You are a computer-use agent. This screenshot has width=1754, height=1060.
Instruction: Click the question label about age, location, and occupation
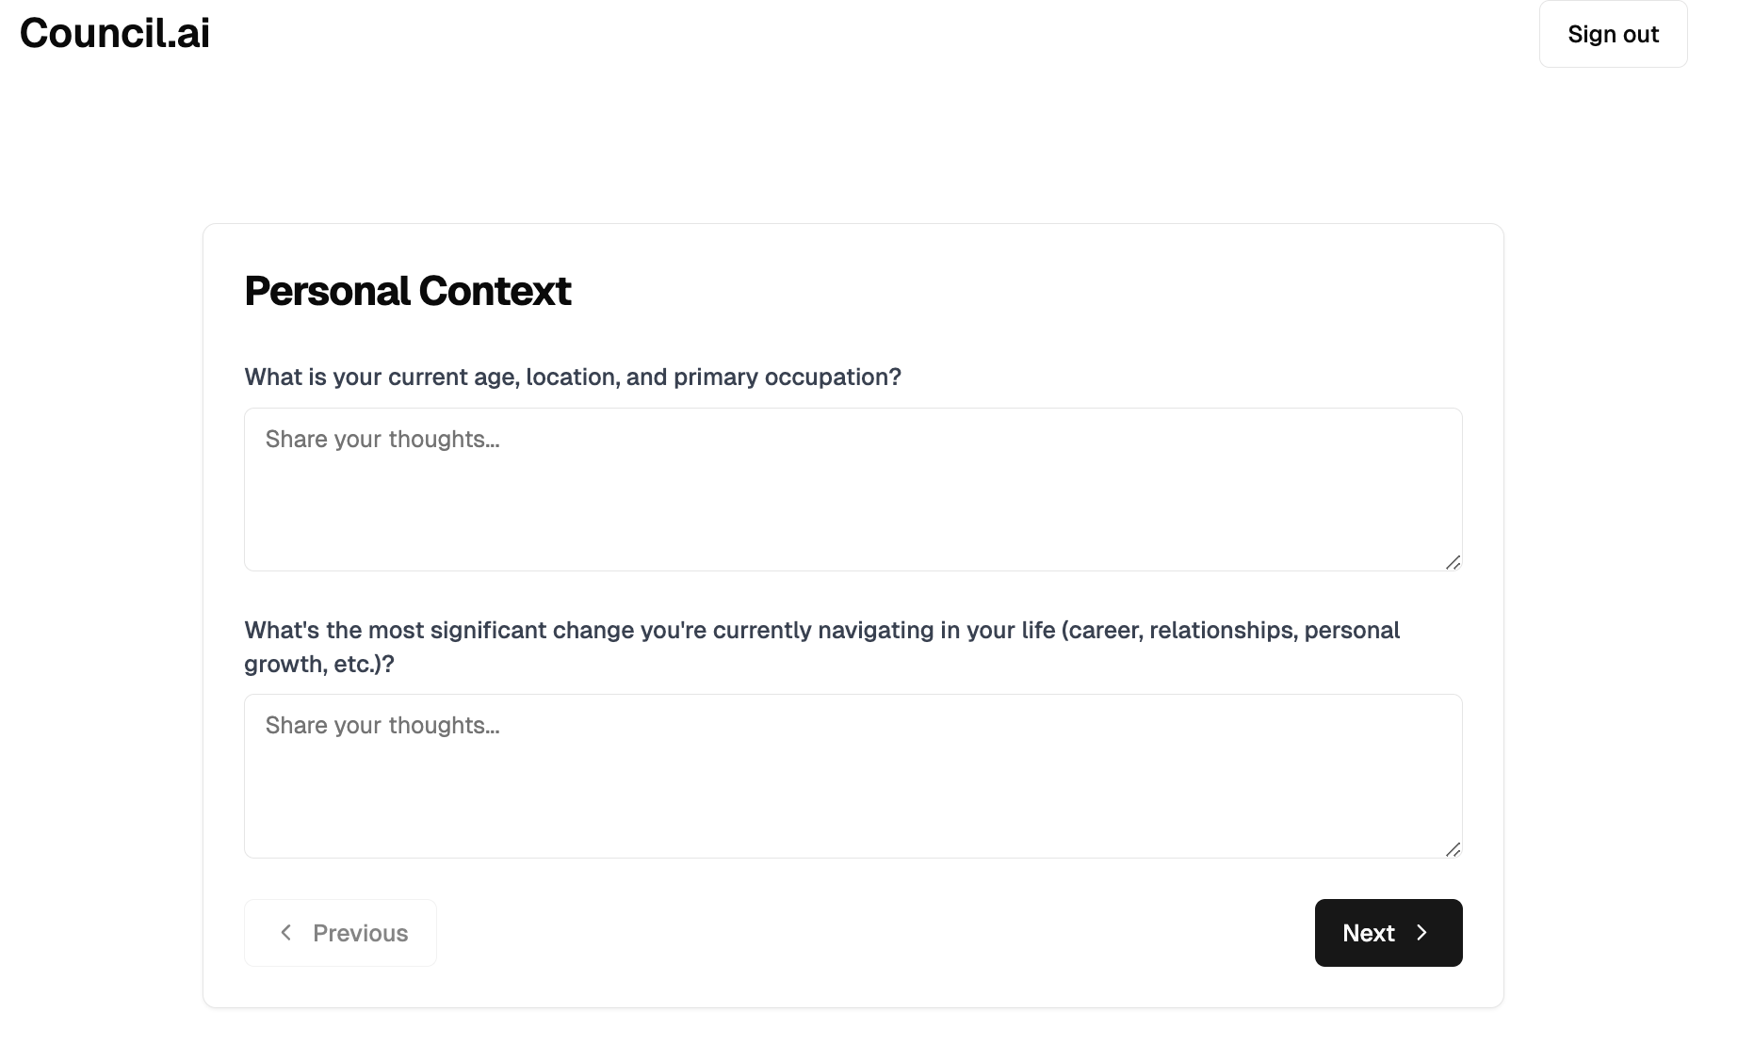tap(573, 377)
